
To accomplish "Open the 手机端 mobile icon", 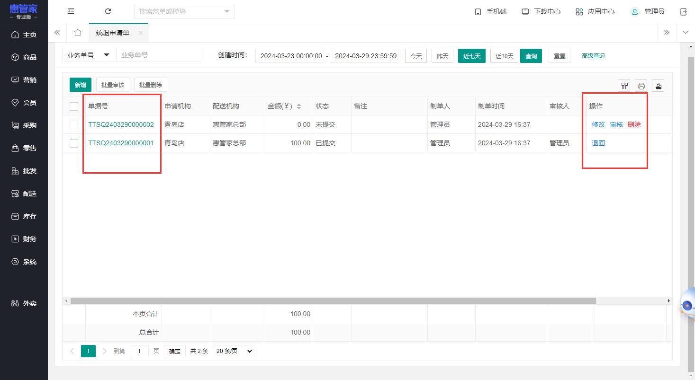I will click(x=478, y=12).
